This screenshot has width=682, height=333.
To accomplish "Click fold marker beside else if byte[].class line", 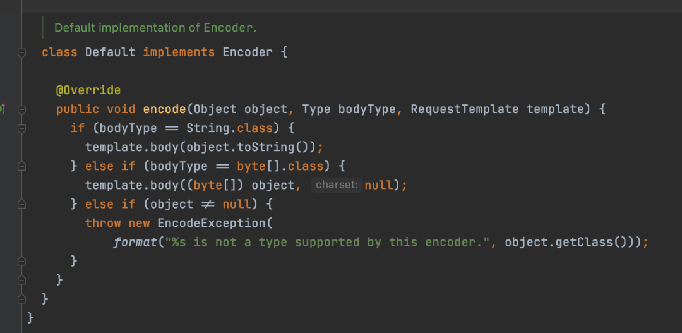I will pos(21,166).
